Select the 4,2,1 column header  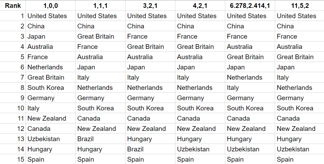coord(200,6)
